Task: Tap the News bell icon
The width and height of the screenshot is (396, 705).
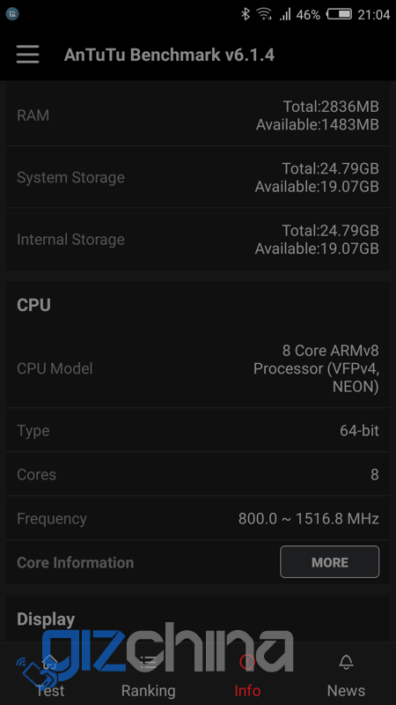Action: (x=346, y=662)
